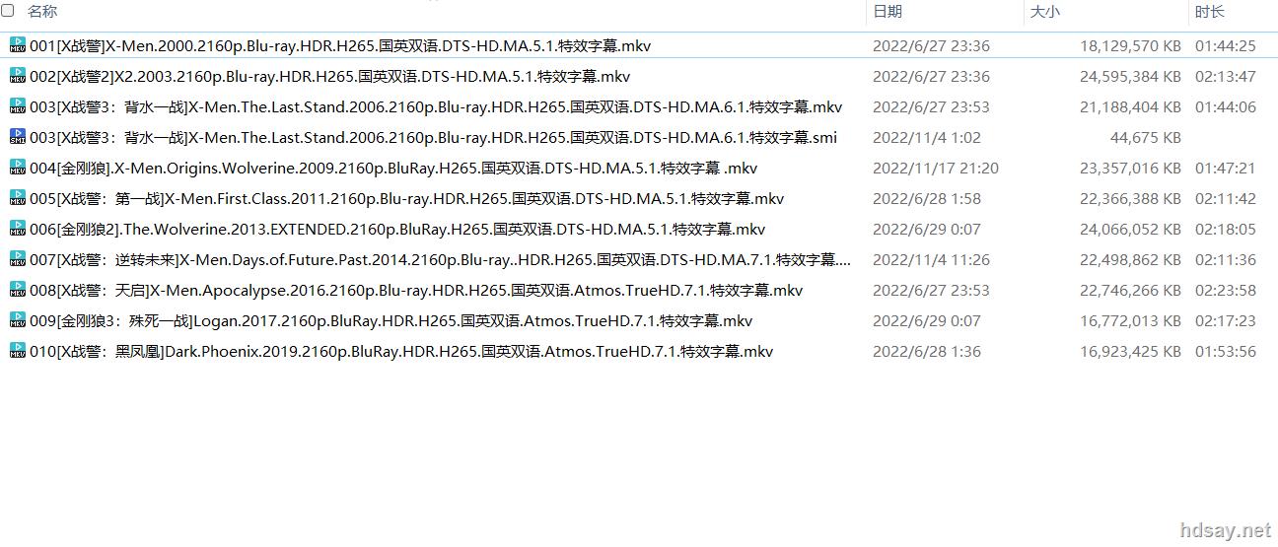Click the duration 02:11:42

(1226, 199)
